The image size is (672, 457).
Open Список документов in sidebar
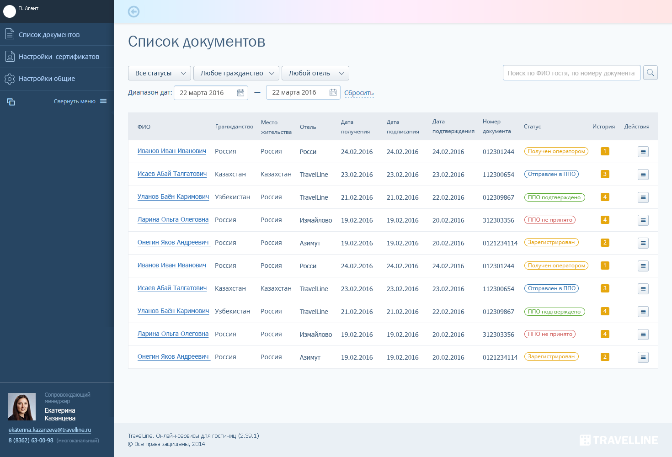[57, 34]
